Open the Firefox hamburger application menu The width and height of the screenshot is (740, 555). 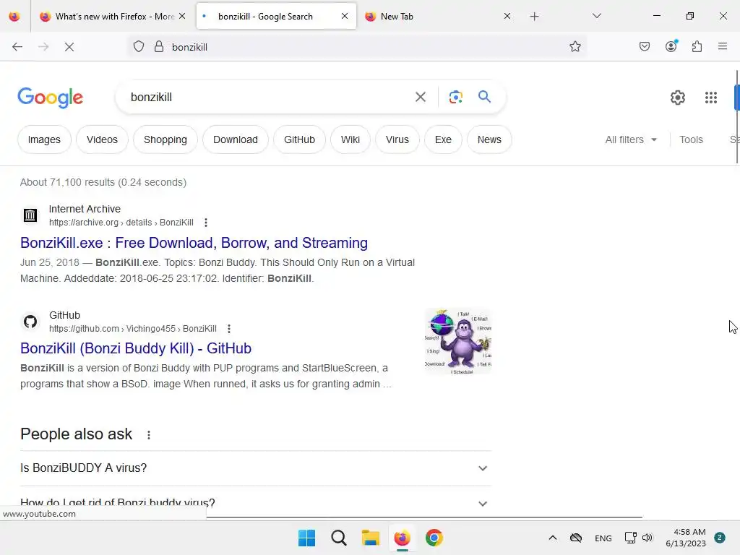[x=723, y=46]
